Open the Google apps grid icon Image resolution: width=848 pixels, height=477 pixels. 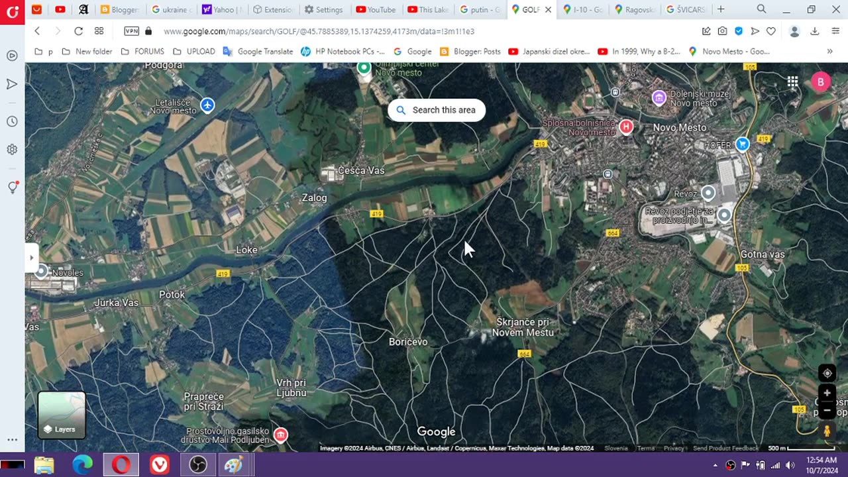click(x=792, y=81)
